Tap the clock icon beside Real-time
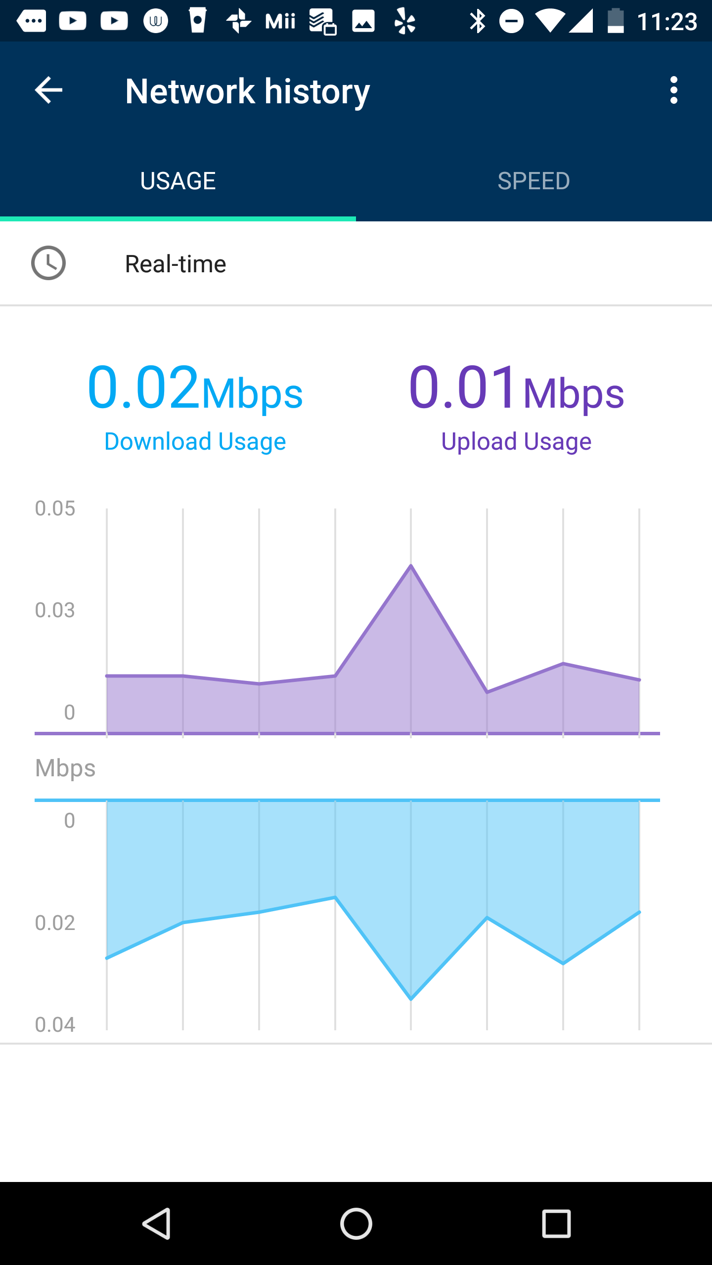712x1265 pixels. (x=48, y=263)
